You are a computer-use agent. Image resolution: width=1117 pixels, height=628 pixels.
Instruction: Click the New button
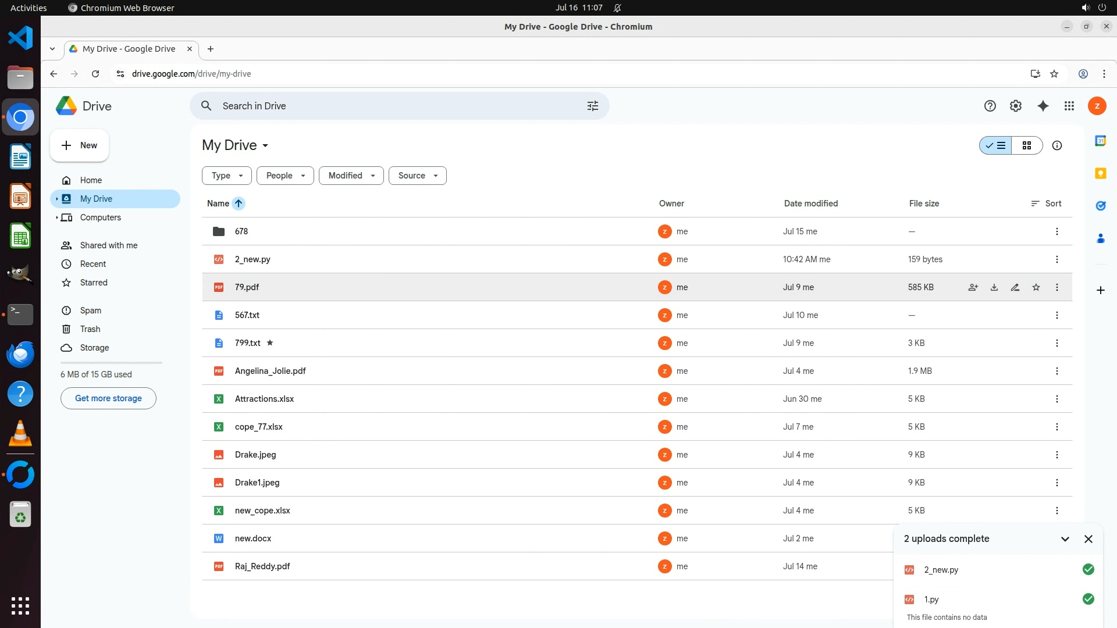coord(80,145)
